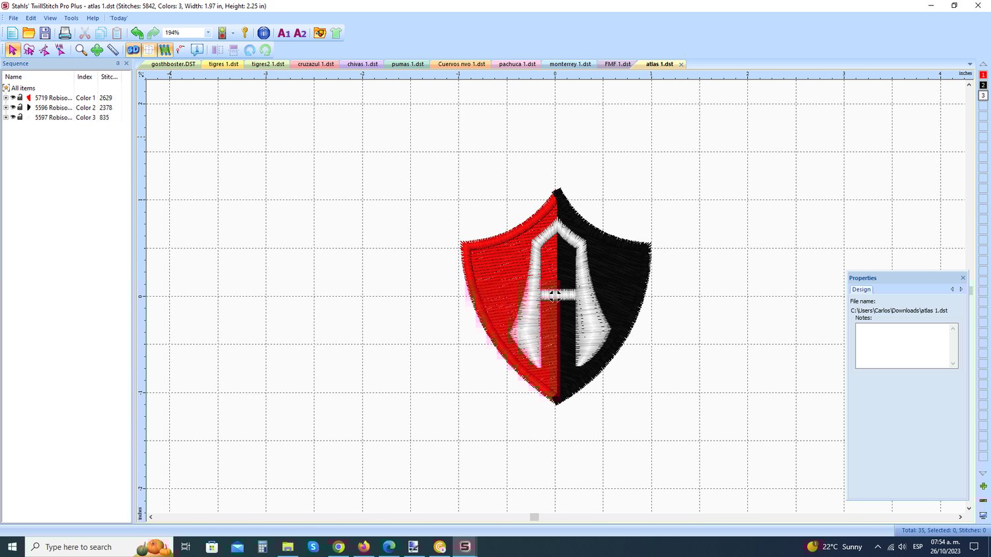991x557 pixels.
Task: Switch to the pachuca 1.dst tab
Action: pos(517,64)
